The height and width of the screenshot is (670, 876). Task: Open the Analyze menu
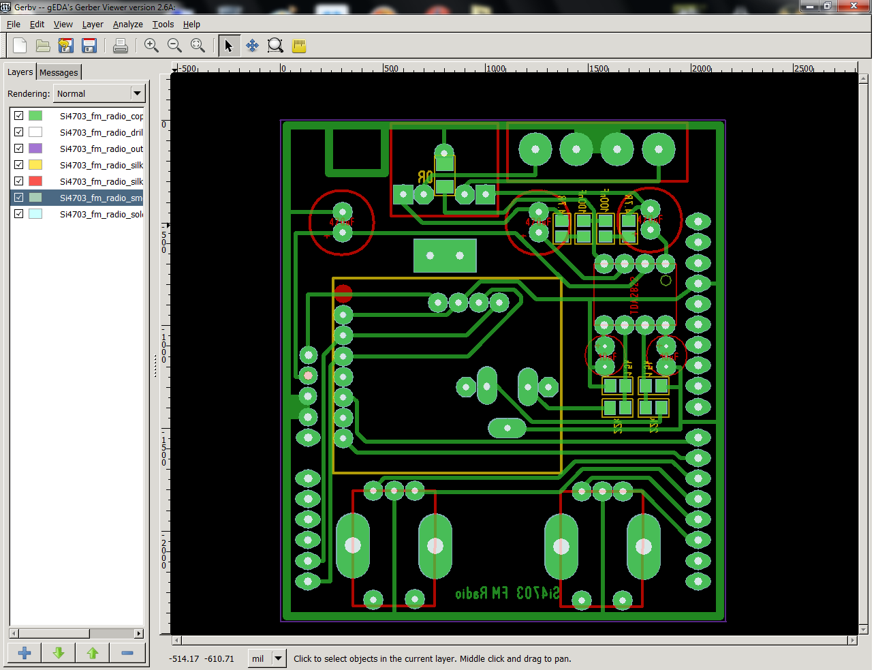click(x=127, y=24)
